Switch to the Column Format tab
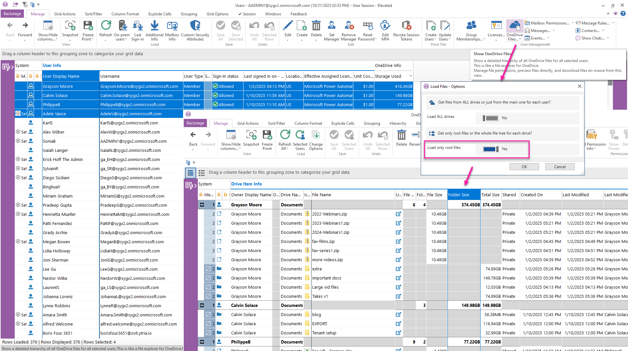This screenshot has height=351, width=628. tap(125, 14)
